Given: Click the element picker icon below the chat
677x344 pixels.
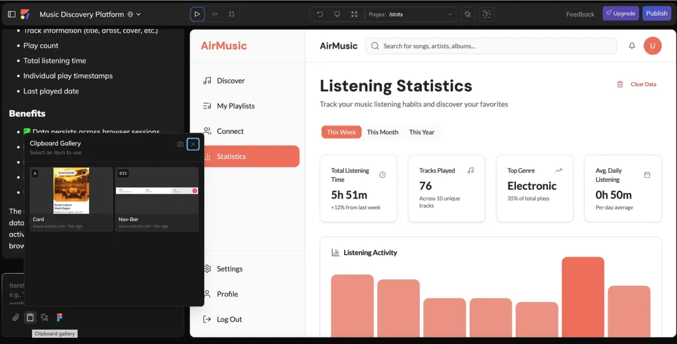Looking at the screenshot, I should 45,318.
